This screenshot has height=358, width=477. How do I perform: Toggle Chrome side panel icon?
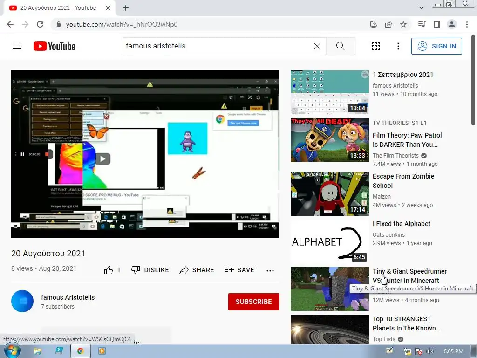point(437,24)
